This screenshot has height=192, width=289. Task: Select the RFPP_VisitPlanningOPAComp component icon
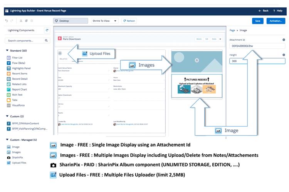(8, 129)
